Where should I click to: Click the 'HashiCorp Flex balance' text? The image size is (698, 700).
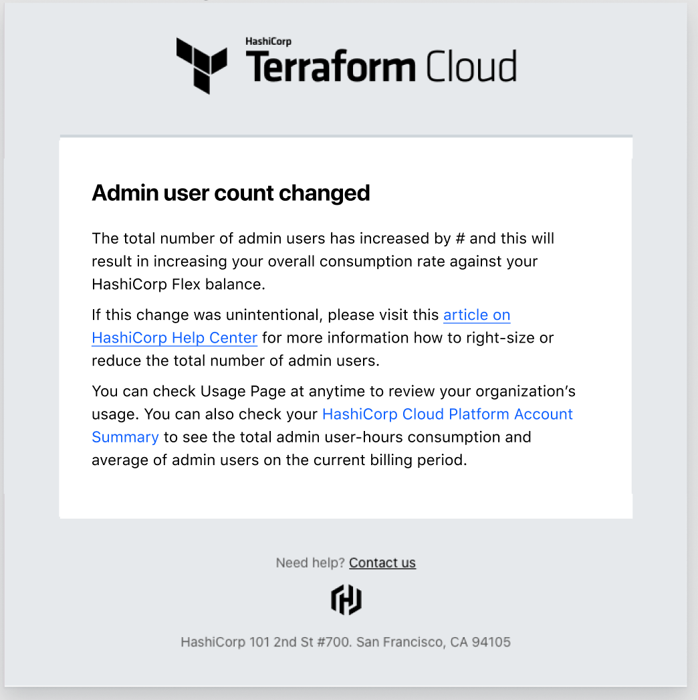[179, 284]
